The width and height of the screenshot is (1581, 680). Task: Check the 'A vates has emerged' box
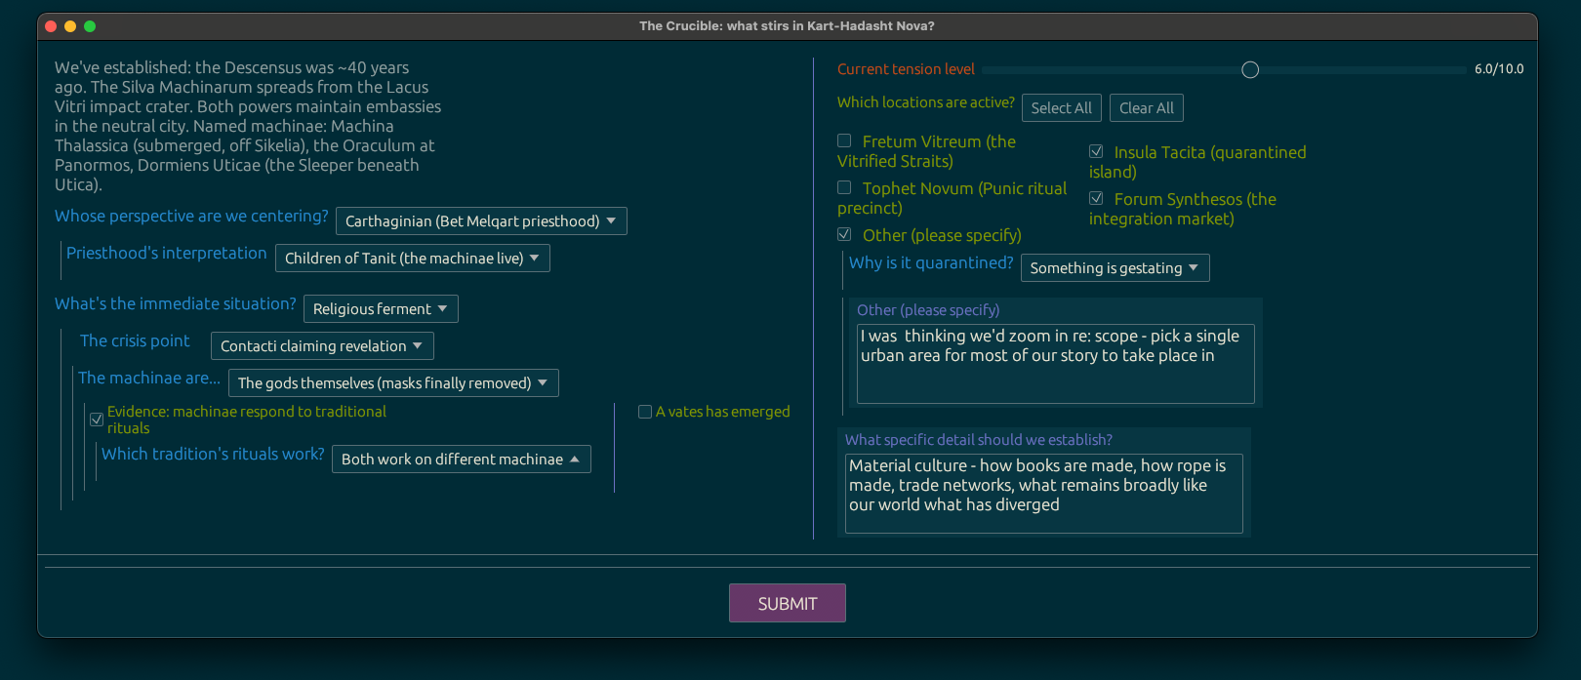(645, 412)
